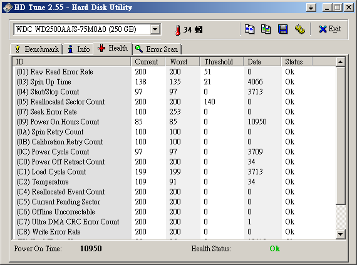
Task: Click the vertical scrollbar thumb
Action: click(x=340, y=135)
